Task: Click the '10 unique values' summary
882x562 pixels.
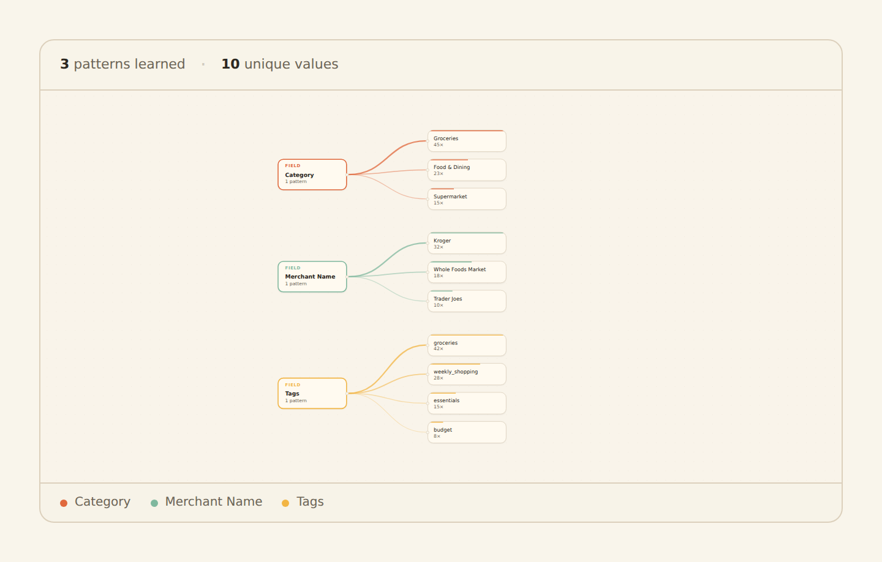Action: 280,64
